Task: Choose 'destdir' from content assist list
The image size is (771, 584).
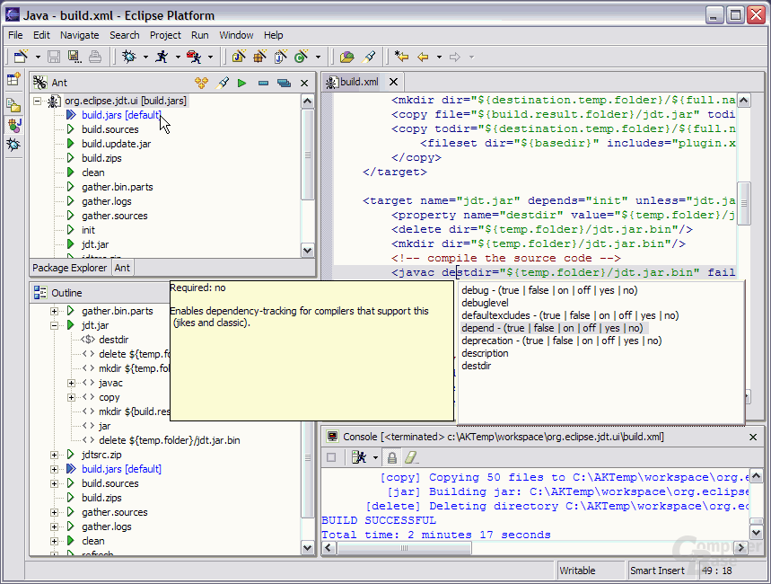Action: [x=476, y=366]
